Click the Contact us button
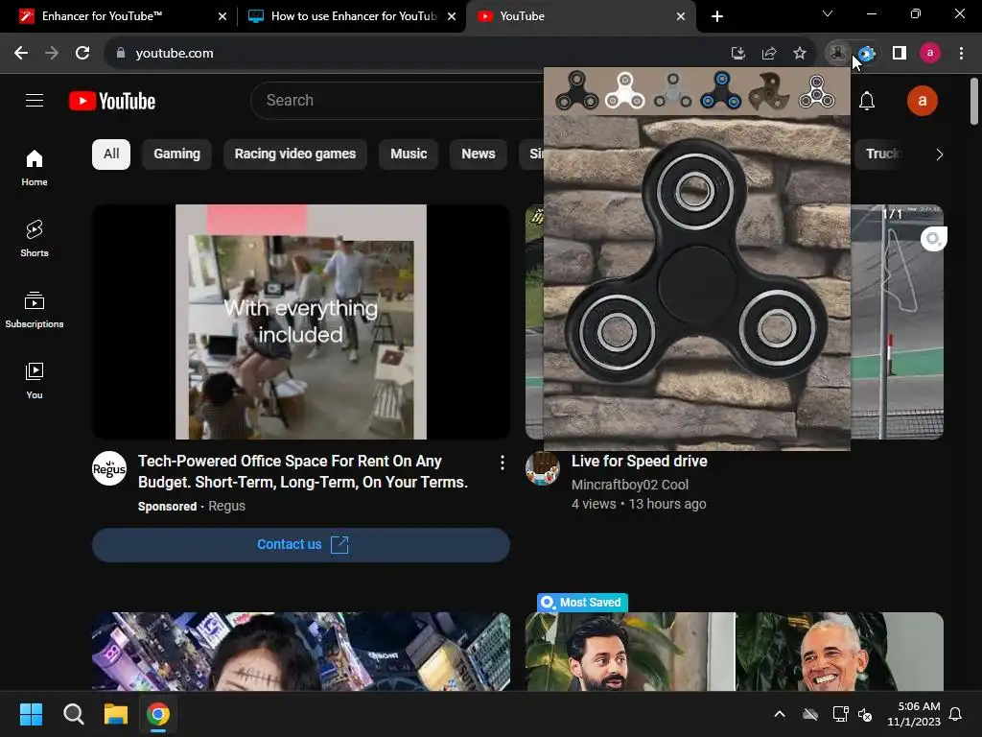Image resolution: width=982 pixels, height=737 pixels. pyautogui.click(x=301, y=545)
